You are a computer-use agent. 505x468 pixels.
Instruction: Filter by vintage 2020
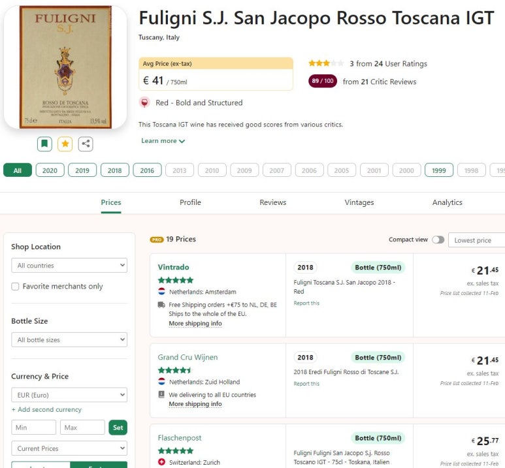point(50,170)
